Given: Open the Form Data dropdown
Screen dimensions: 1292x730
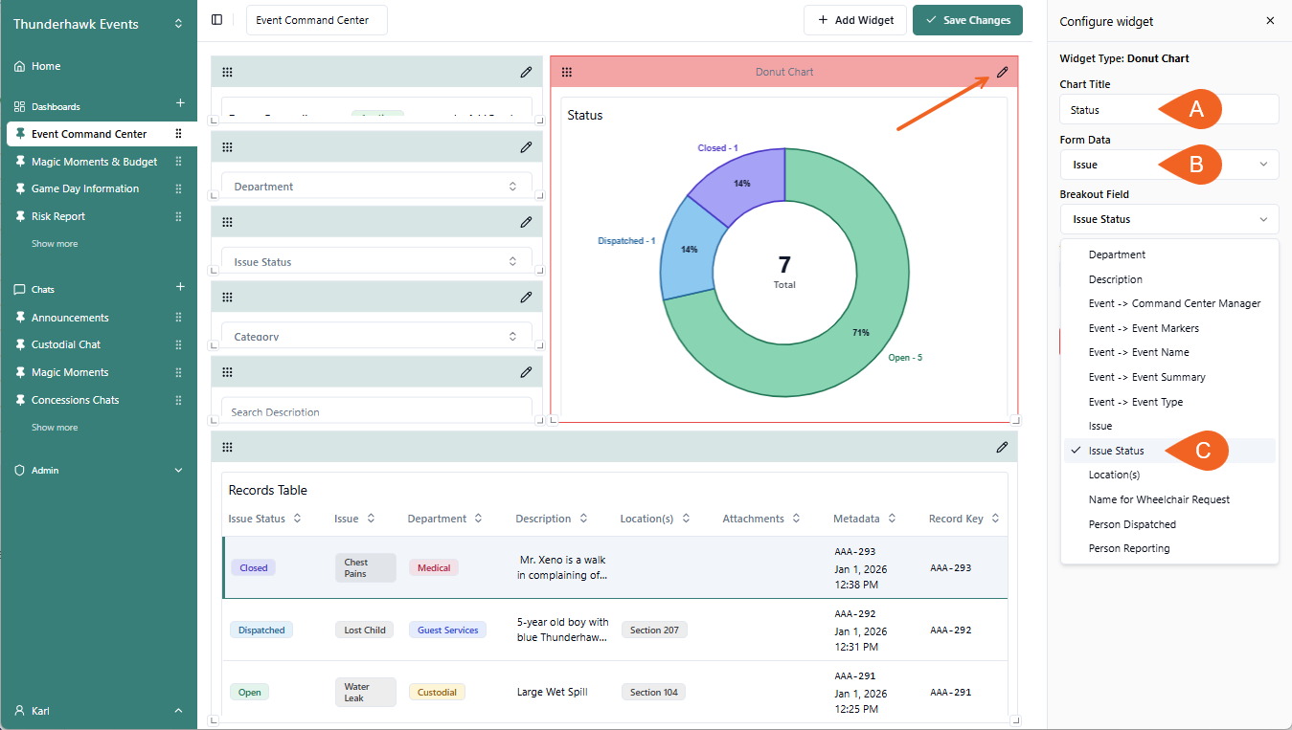Looking at the screenshot, I should (1168, 165).
